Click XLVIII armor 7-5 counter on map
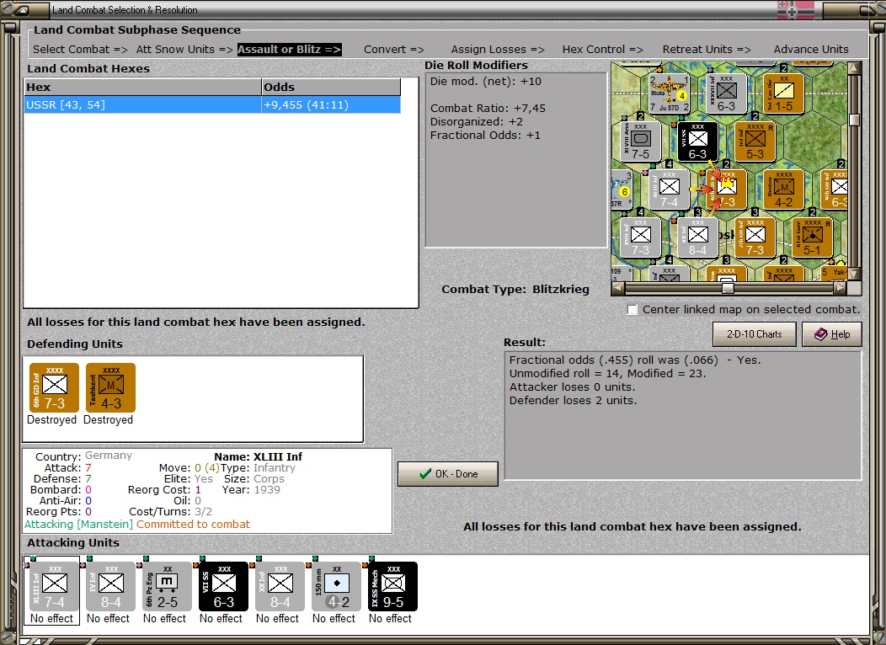This screenshot has width=886, height=645. click(x=641, y=141)
